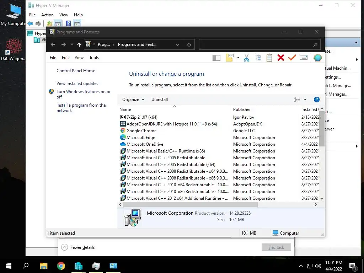This screenshot has width=364, height=273.
Task: Open the Tools menu
Action: pos(94,58)
